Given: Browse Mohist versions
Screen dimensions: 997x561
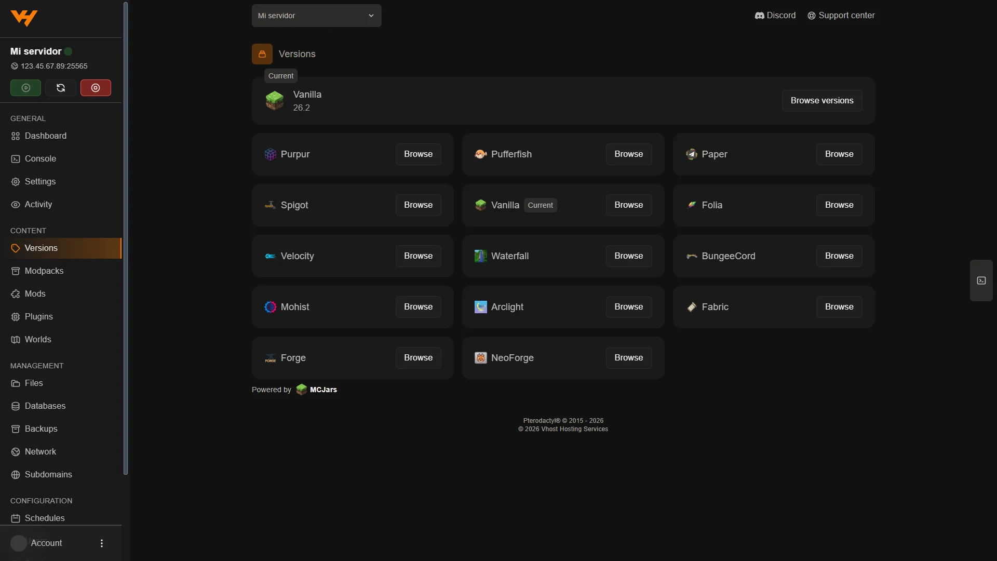Looking at the screenshot, I should 419,307.
